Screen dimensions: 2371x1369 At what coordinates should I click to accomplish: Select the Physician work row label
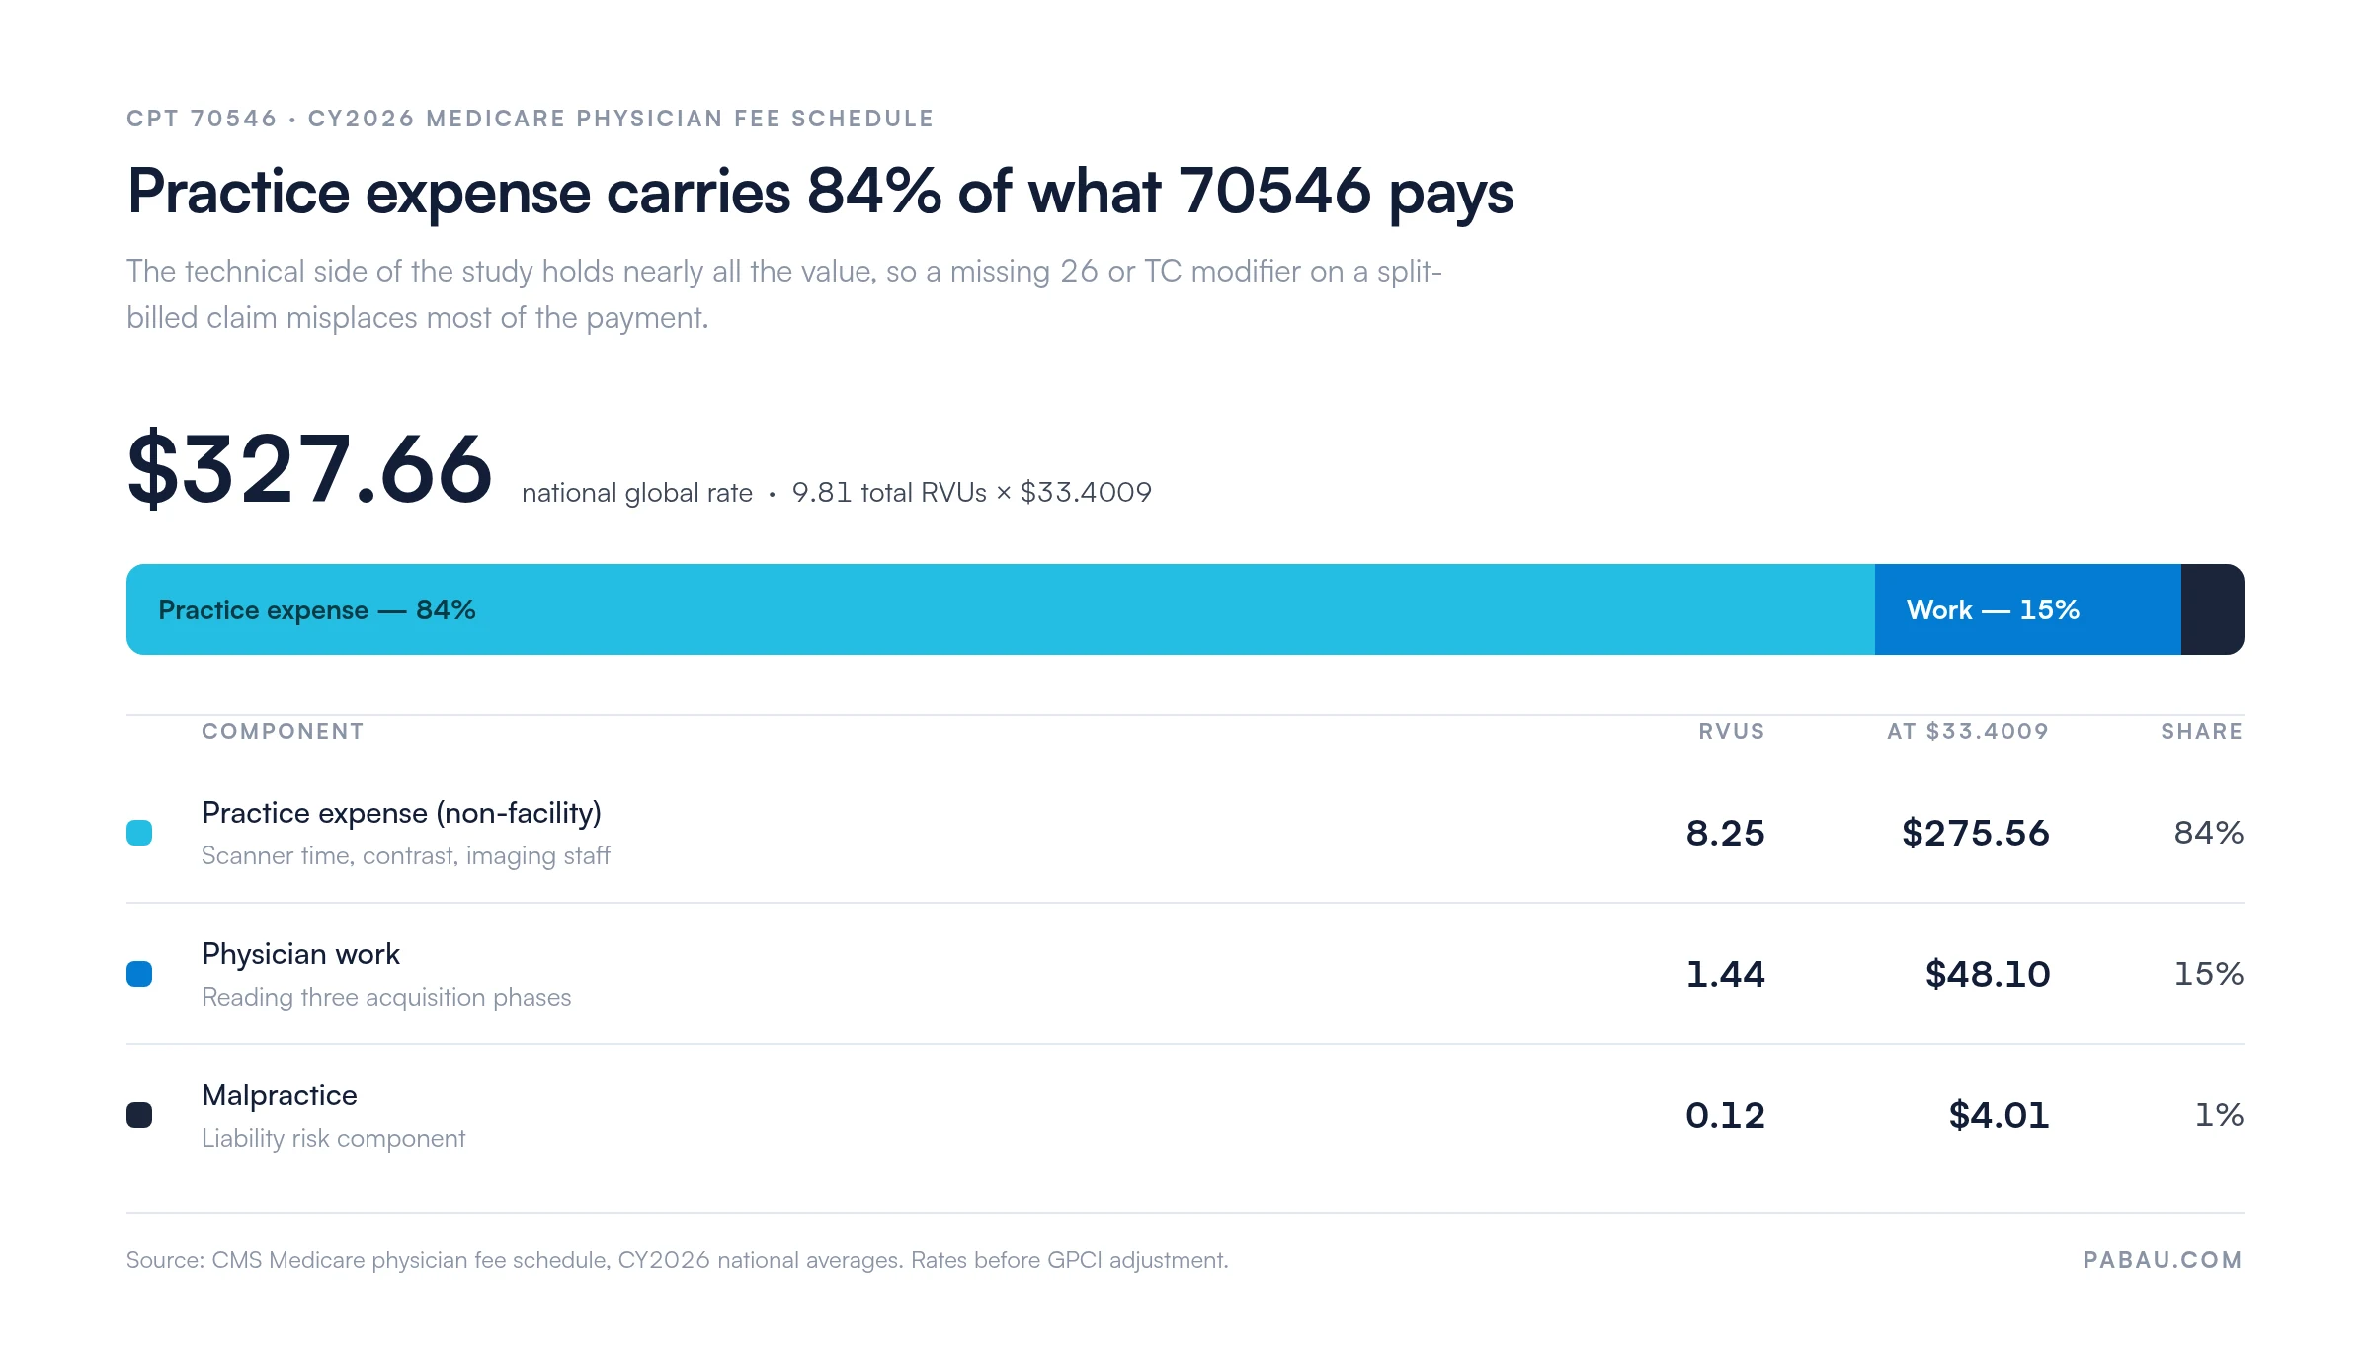click(300, 954)
